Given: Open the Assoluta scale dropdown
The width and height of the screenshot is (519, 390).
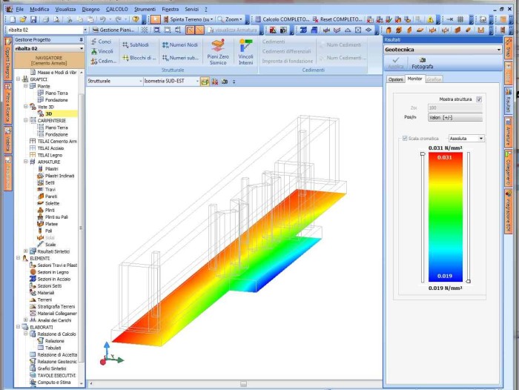Looking at the screenshot, I should pyautogui.click(x=466, y=139).
